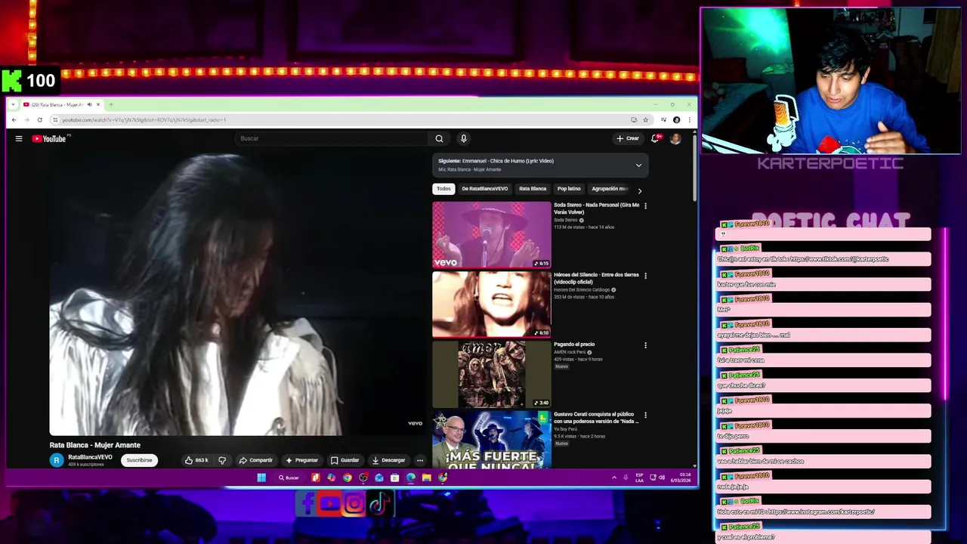Click the mix title 'Emmanuel - Chica de Humo'
The width and height of the screenshot is (967, 544).
click(508, 161)
